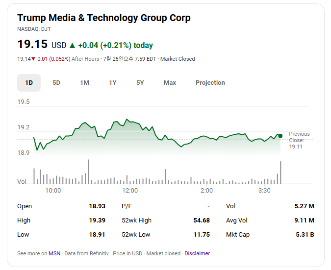Click the NASDAQ: DJT ticker label
Image resolution: width=331 pixels, height=270 pixels.
tap(34, 29)
